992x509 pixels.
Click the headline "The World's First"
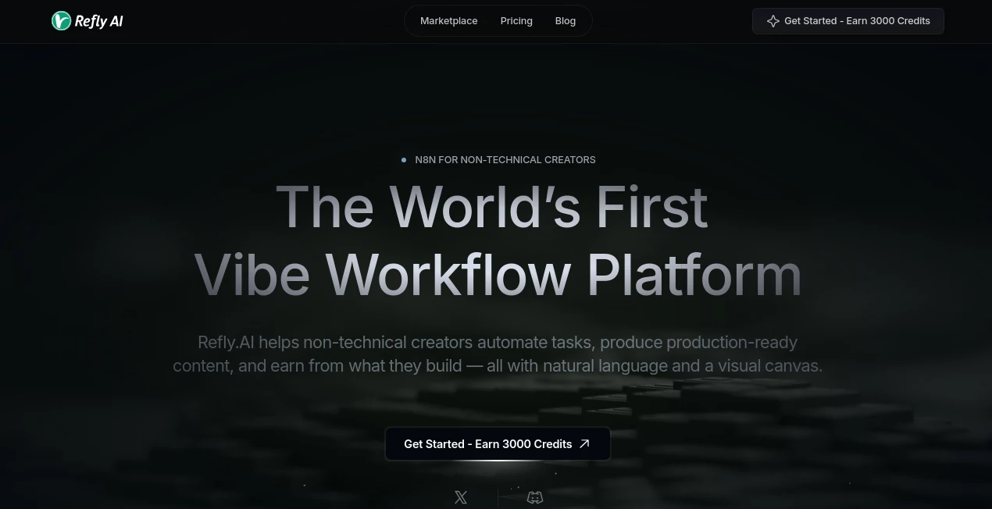tap(493, 206)
